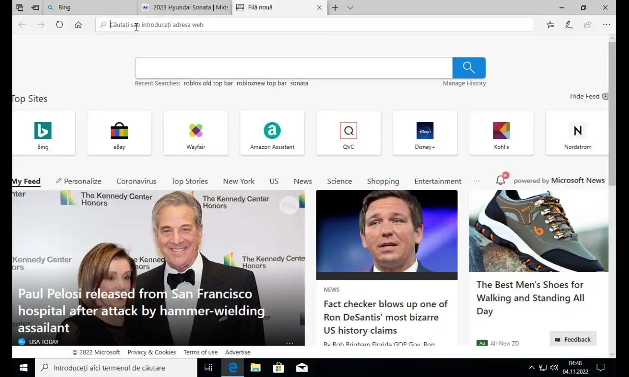Open Manage History link
The width and height of the screenshot is (629, 377).
point(464,83)
